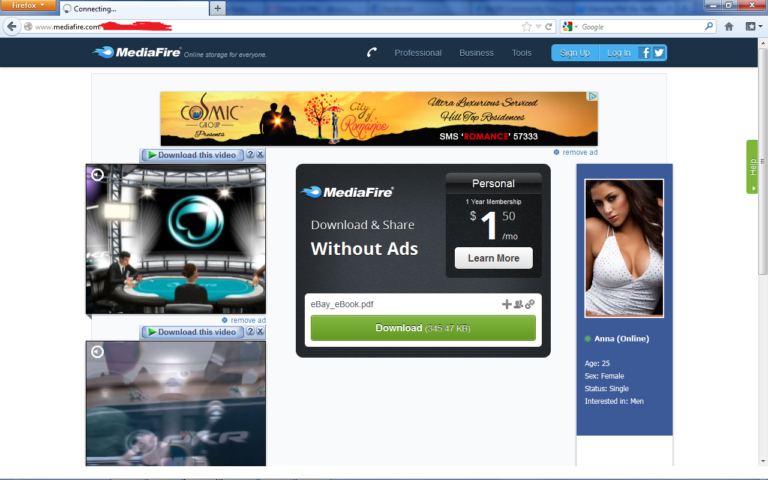Screen dimensions: 768x480
Task: Click share people icon beside file name
Action: 518,304
